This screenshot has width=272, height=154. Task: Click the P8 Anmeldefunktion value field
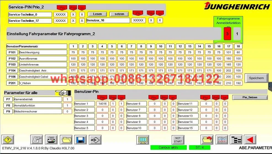pos(67,105)
